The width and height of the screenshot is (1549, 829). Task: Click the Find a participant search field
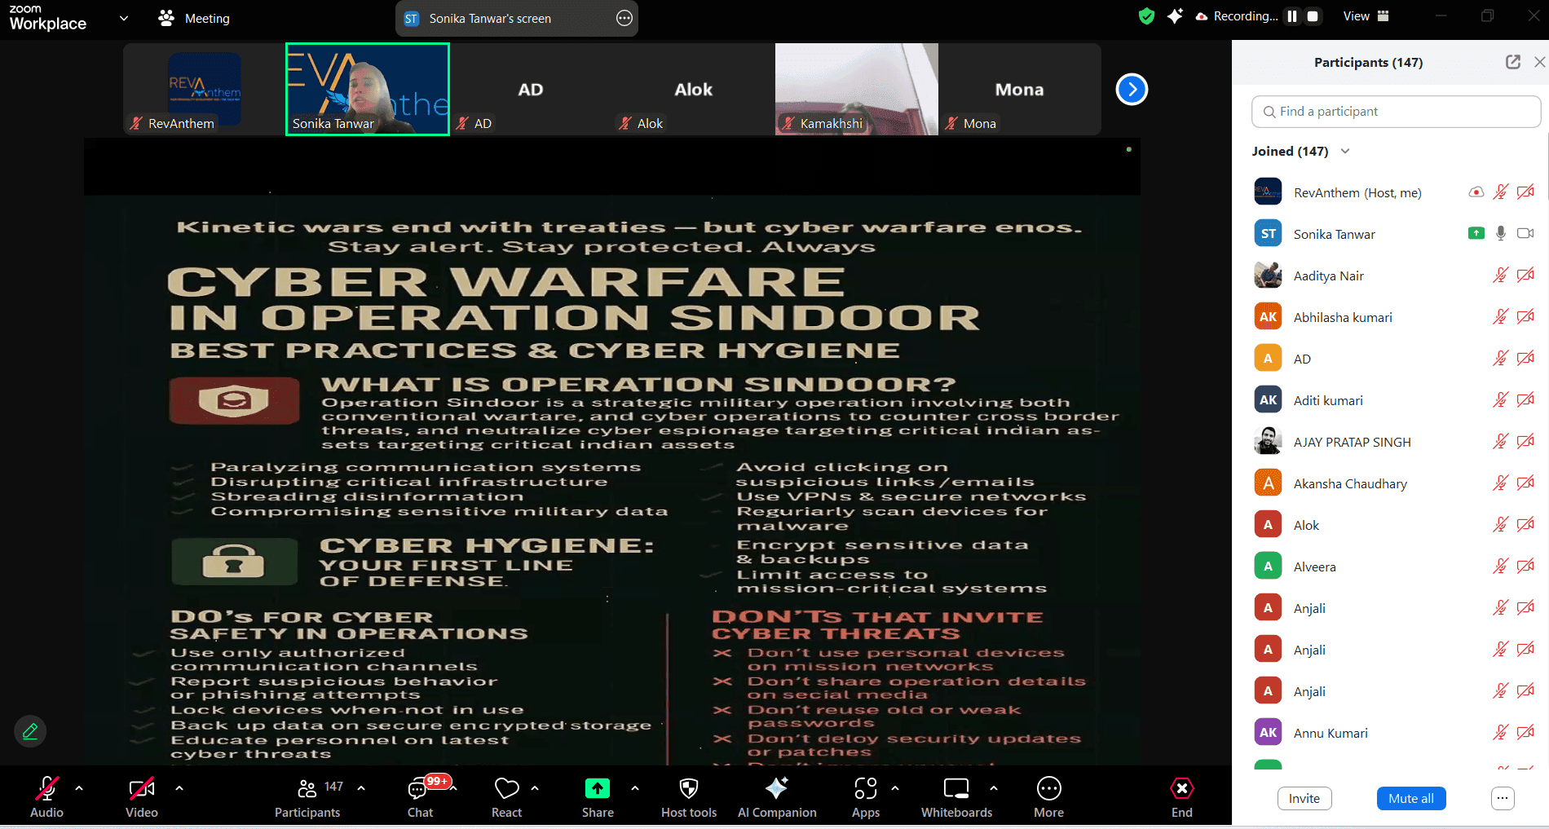pyautogui.click(x=1396, y=112)
